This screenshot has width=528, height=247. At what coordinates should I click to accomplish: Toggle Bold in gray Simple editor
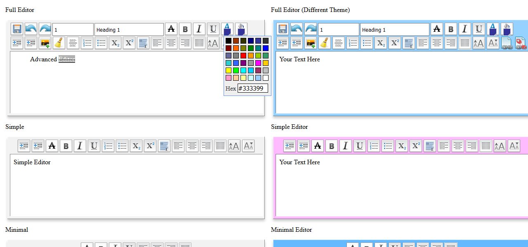coord(66,146)
